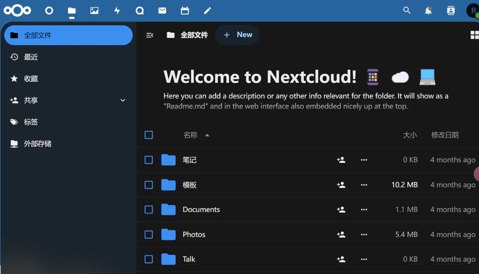The width and height of the screenshot is (479, 274).
Task: Click the 10.2 MB size value
Action: click(x=404, y=185)
